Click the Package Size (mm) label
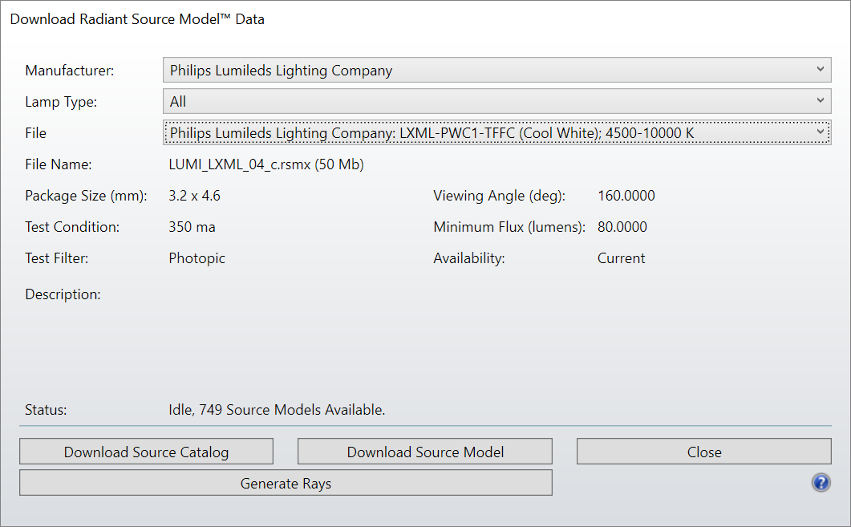851x527 pixels. pos(86,196)
